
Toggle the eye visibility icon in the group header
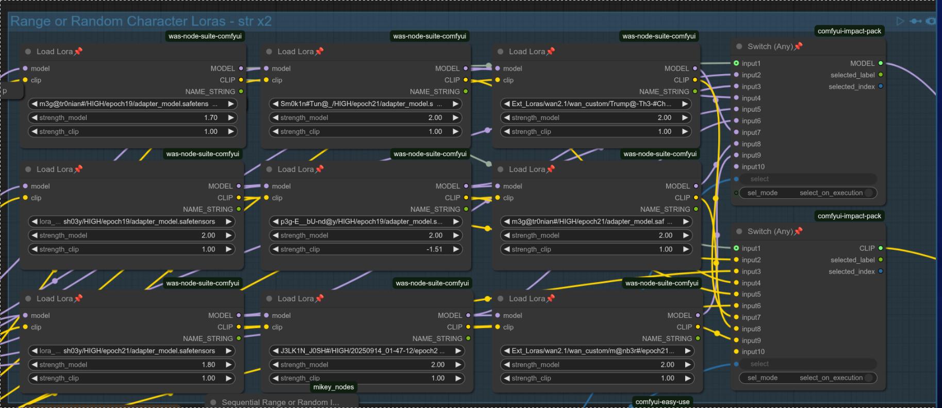[x=931, y=21]
